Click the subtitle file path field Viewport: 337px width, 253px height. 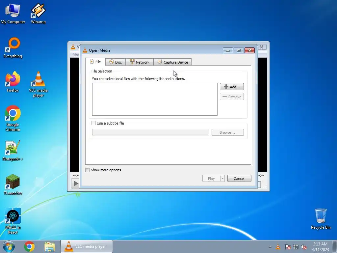point(151,132)
